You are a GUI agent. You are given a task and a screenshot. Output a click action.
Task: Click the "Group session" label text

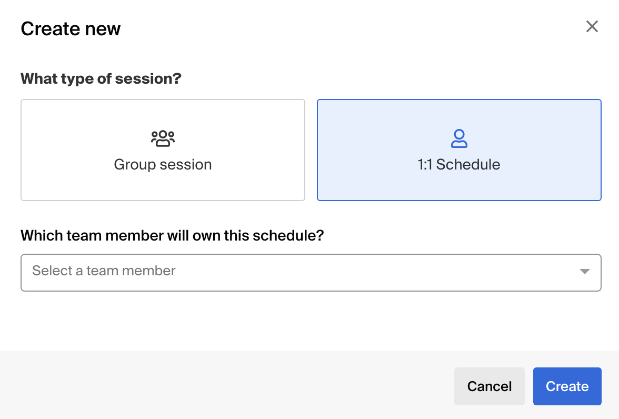163,165
